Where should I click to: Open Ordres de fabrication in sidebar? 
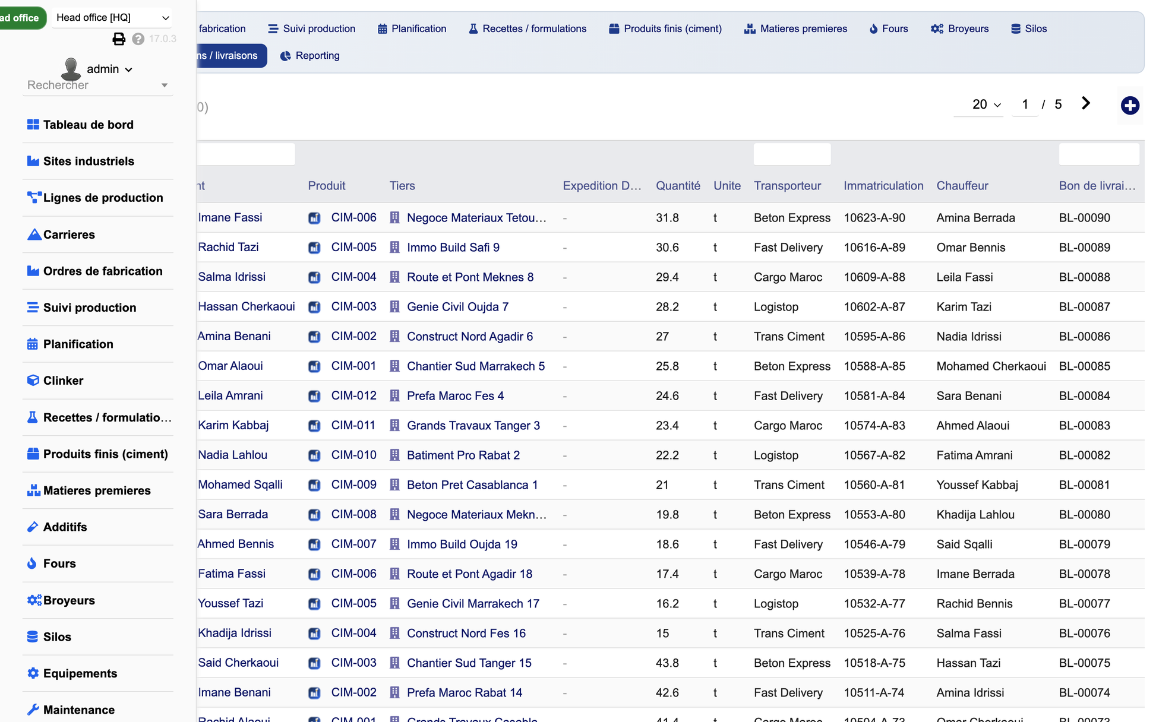[103, 271]
